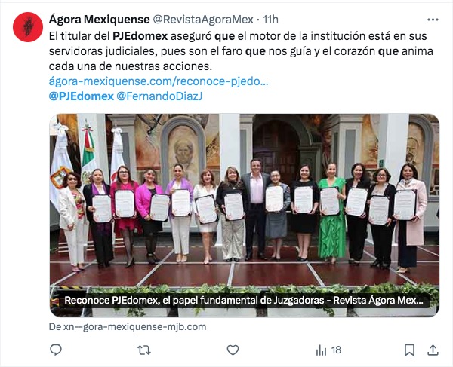Visit the @FernandoDiazJ mentioned profile
This screenshot has height=367, width=453.
pyautogui.click(x=159, y=96)
